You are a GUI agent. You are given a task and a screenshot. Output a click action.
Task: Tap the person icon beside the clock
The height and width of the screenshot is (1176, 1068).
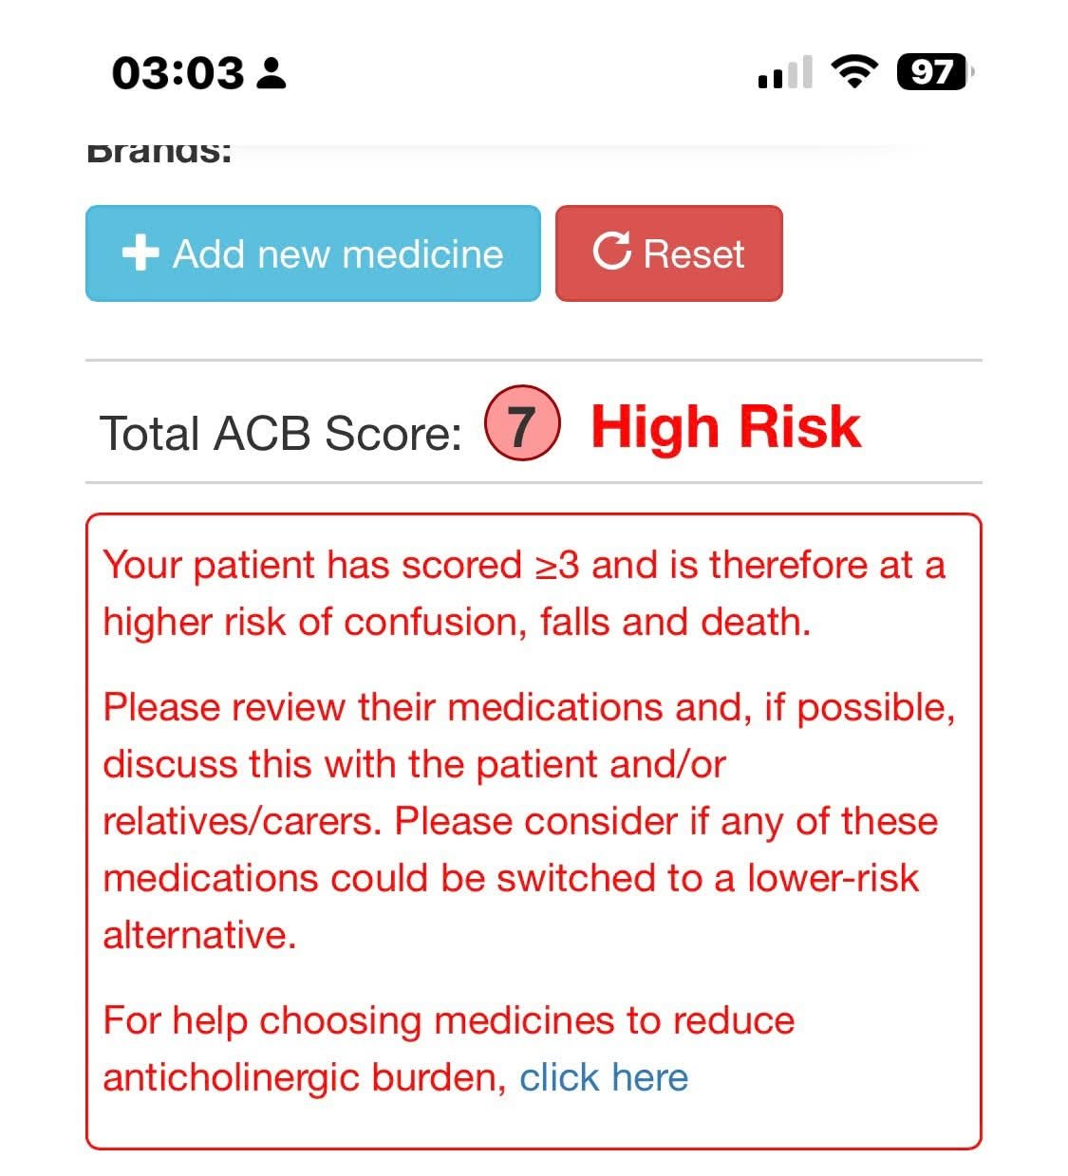[x=272, y=73]
